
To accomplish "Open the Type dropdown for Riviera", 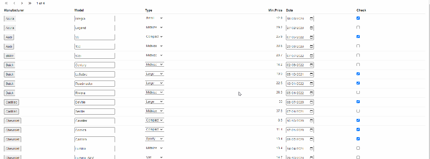I will pos(154,92).
